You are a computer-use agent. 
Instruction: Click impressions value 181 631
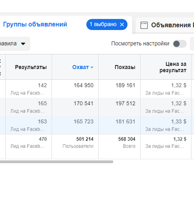(x=125, y=122)
